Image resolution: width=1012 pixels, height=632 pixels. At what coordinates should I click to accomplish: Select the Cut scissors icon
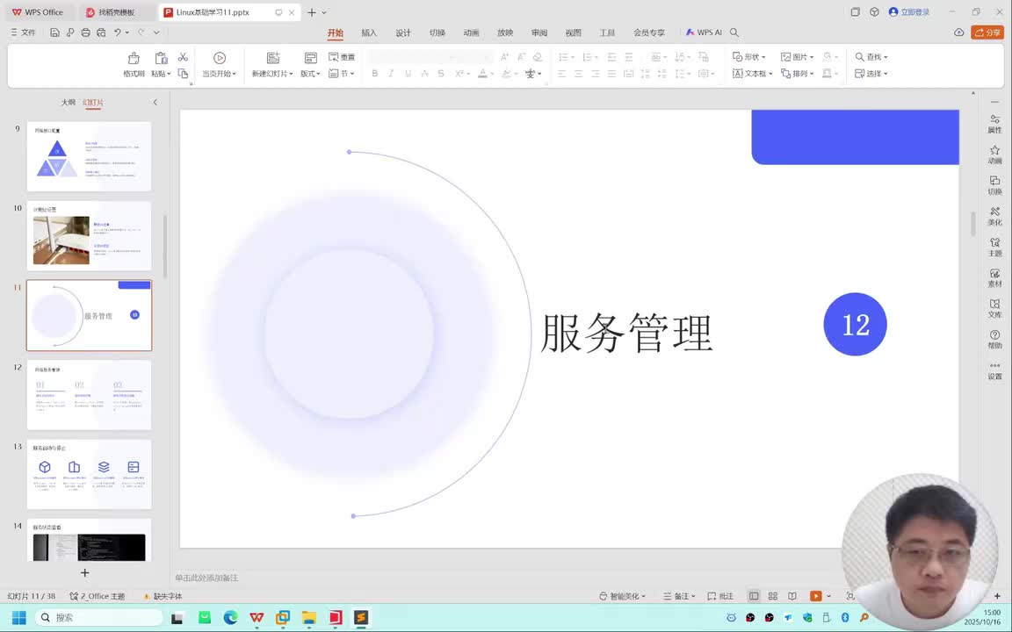point(184,57)
